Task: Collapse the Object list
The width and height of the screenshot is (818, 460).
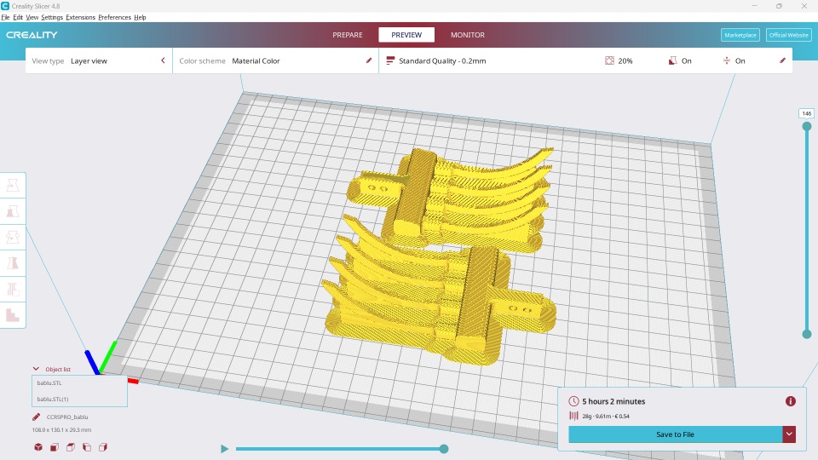Action: [x=36, y=369]
